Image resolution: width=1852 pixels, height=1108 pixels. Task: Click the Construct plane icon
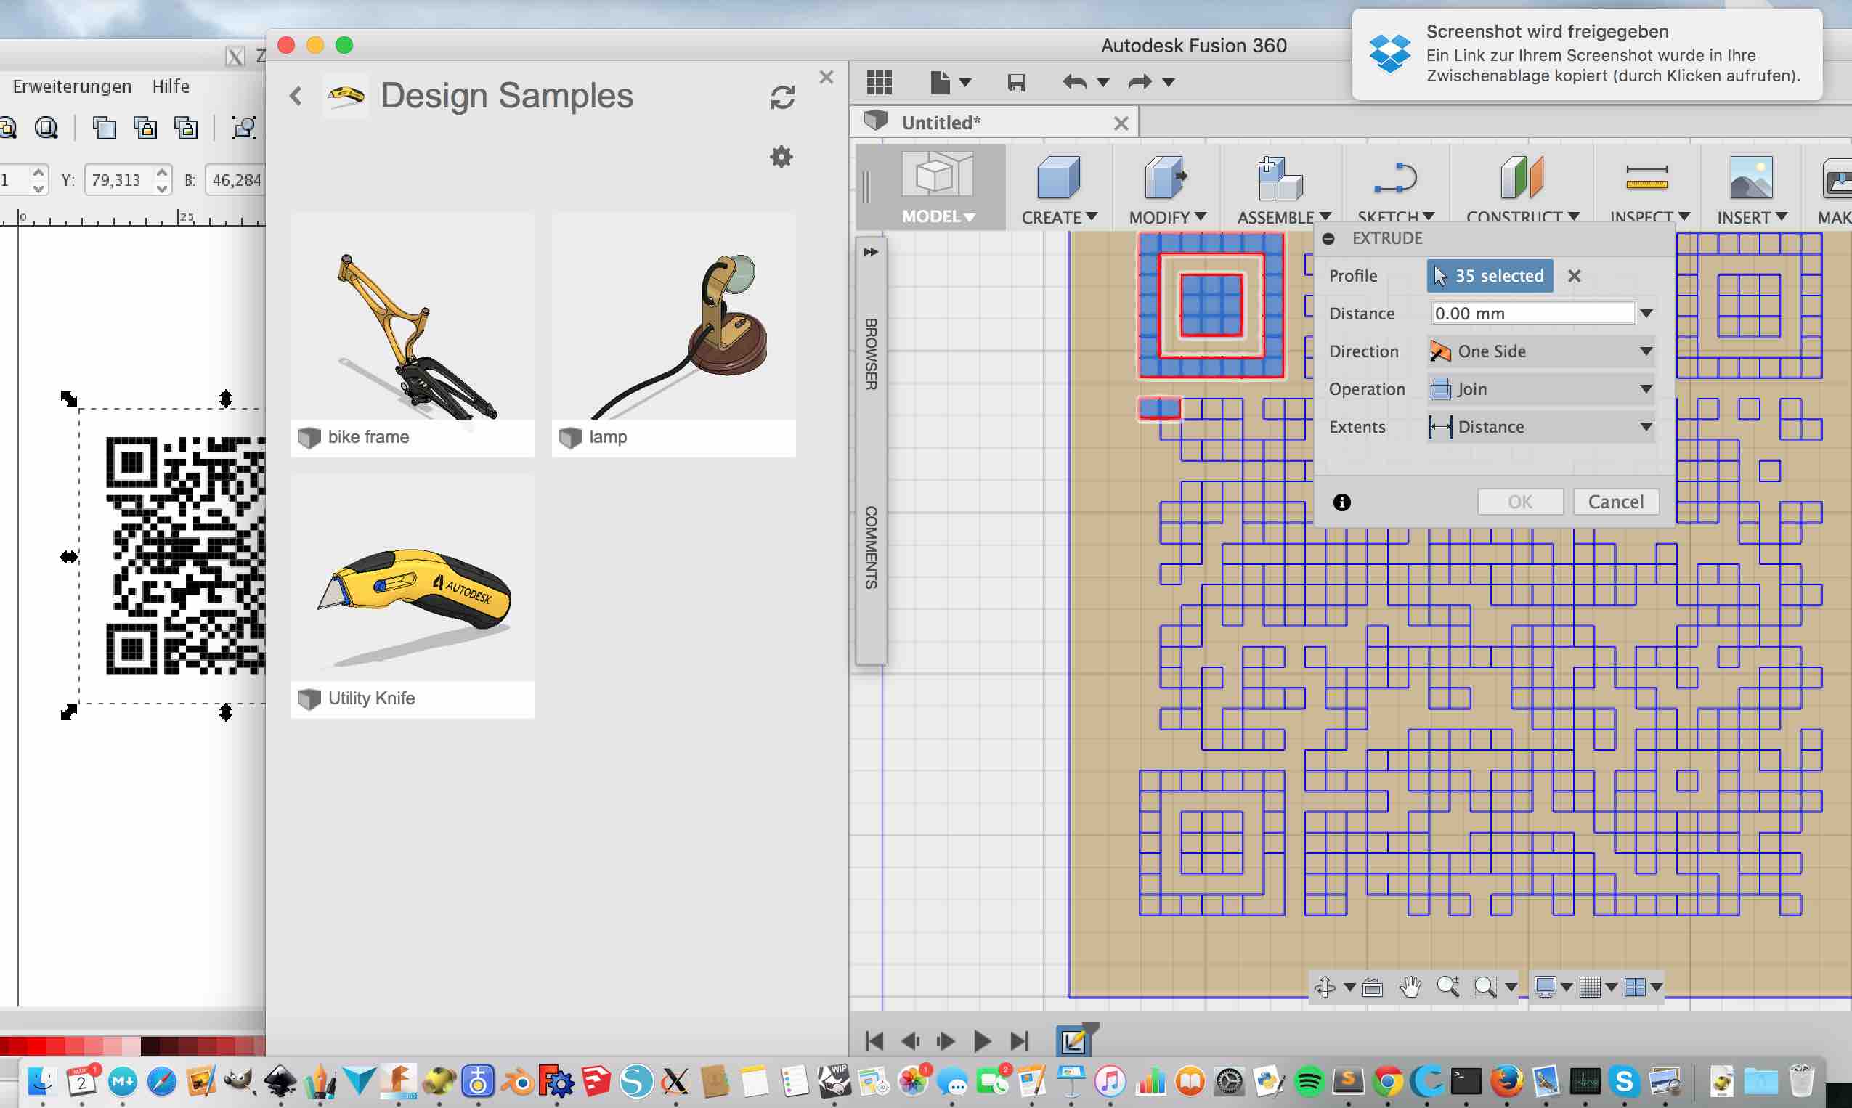[x=1521, y=178]
